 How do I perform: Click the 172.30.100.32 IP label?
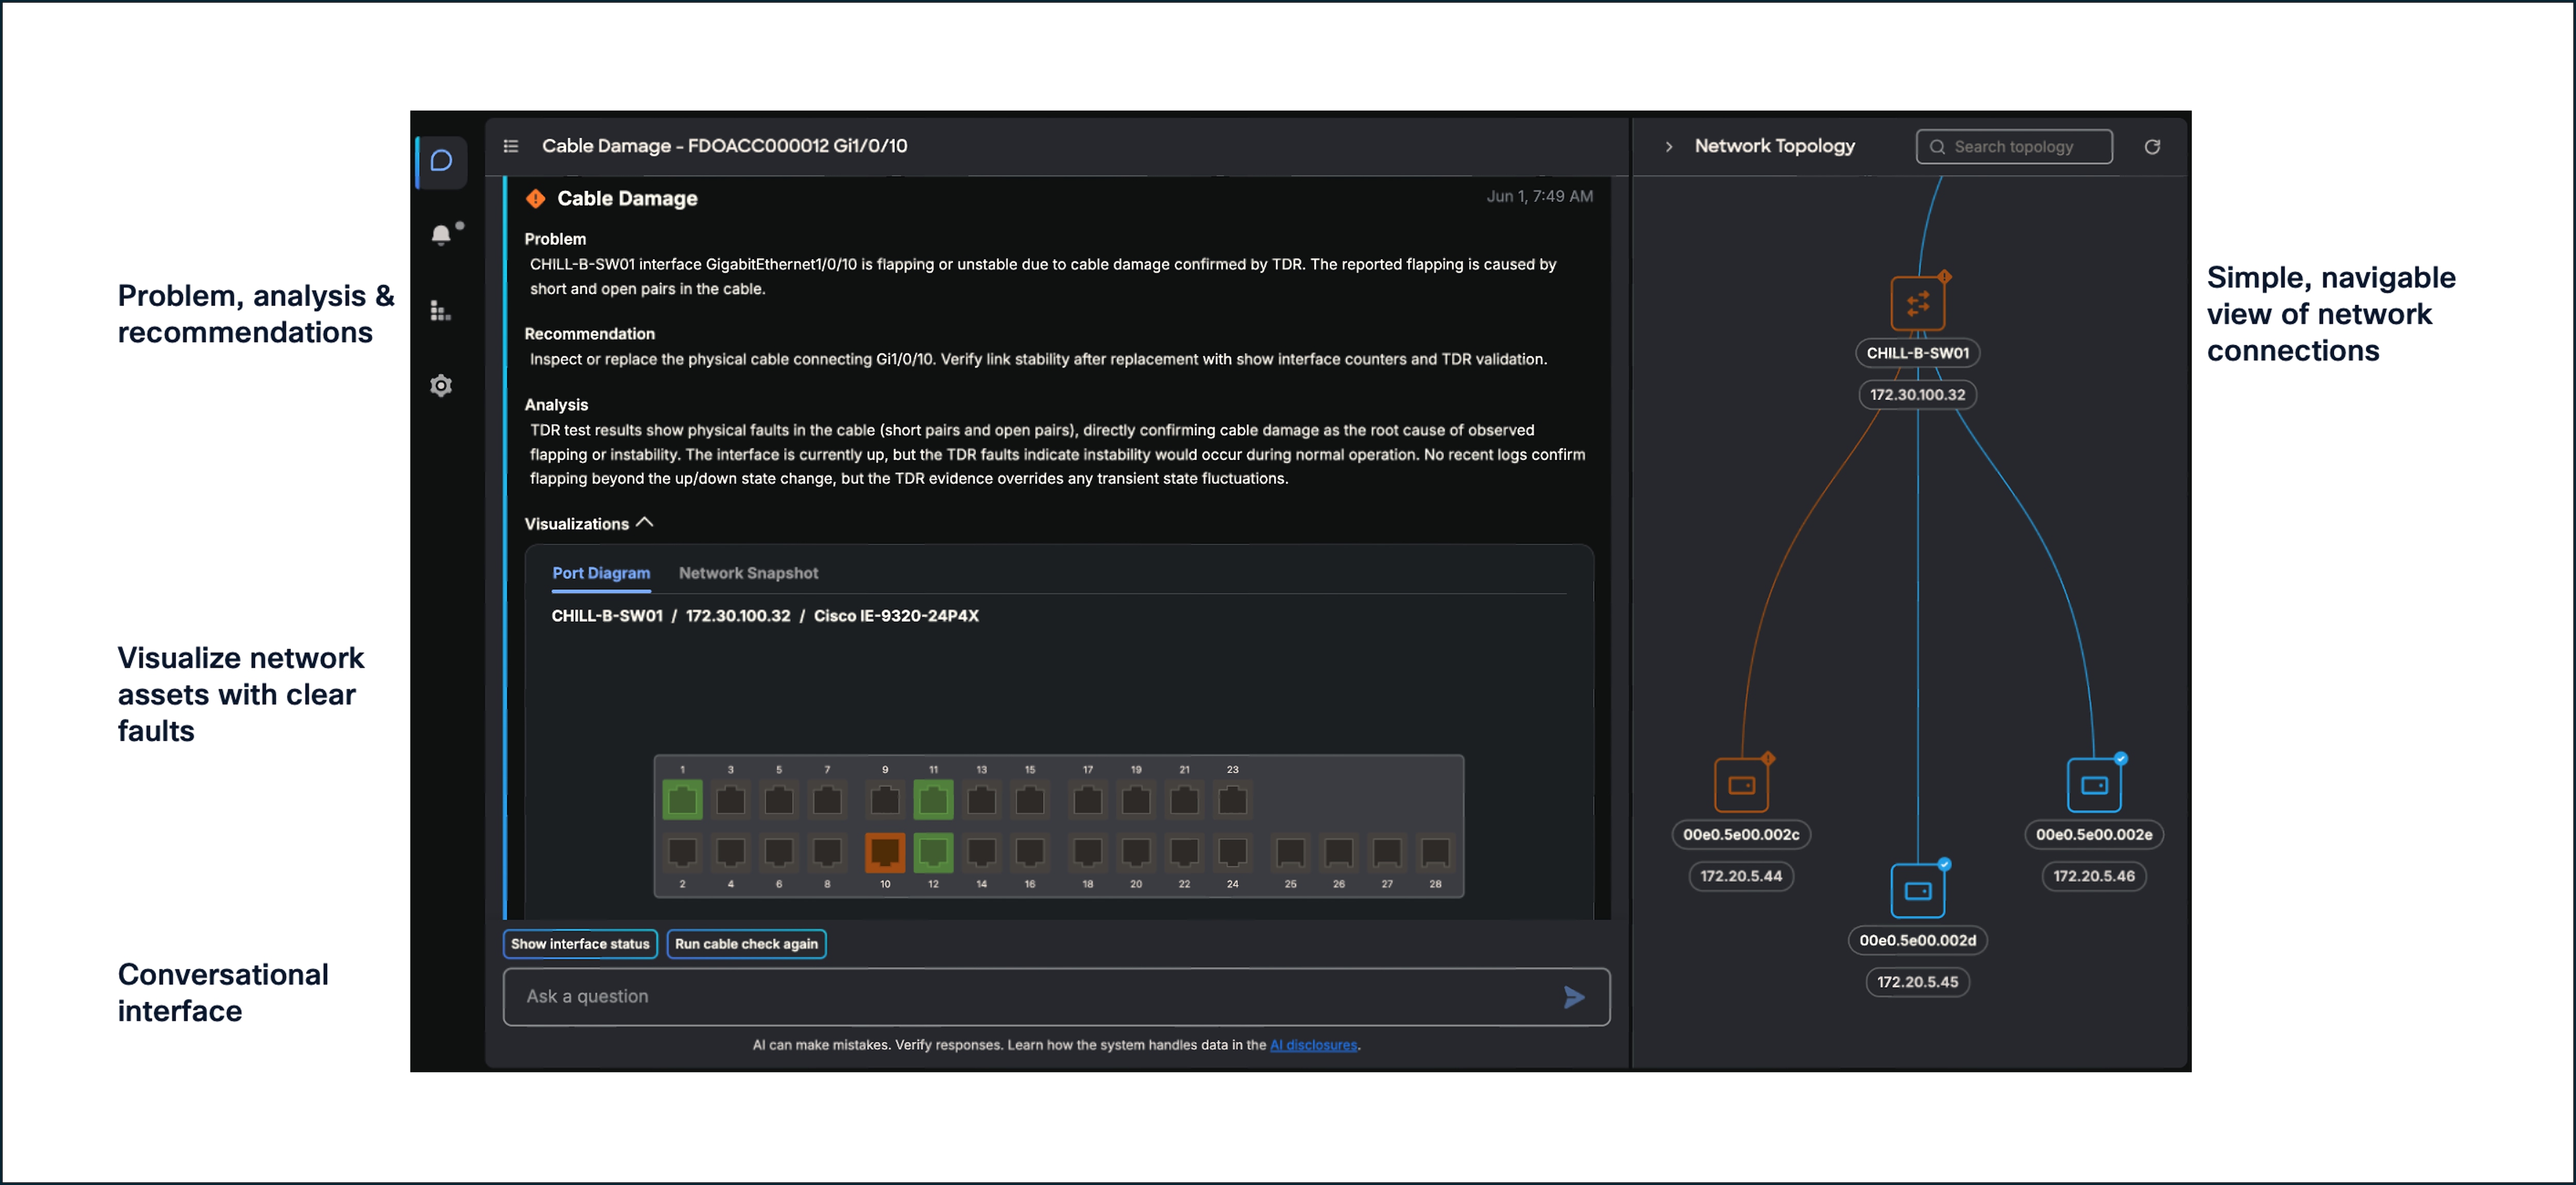[x=1917, y=394]
